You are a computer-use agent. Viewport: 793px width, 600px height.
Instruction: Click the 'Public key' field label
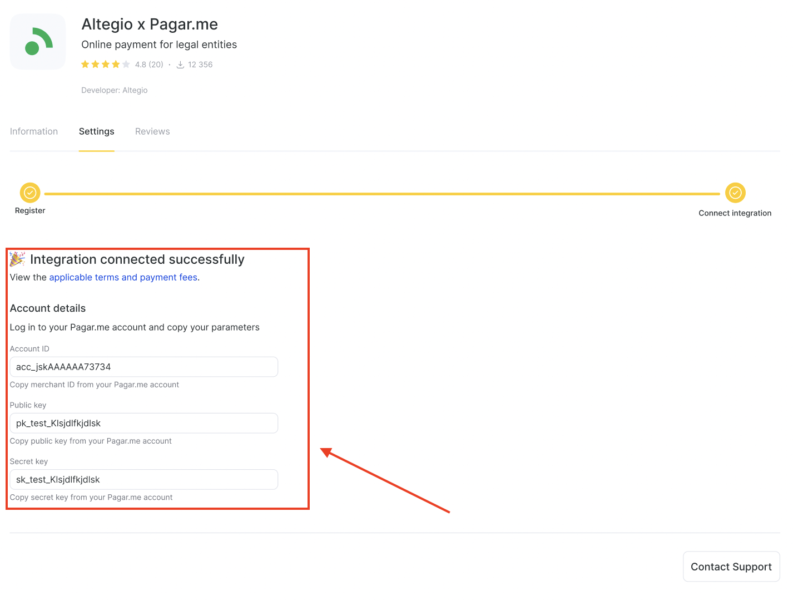[x=28, y=405]
